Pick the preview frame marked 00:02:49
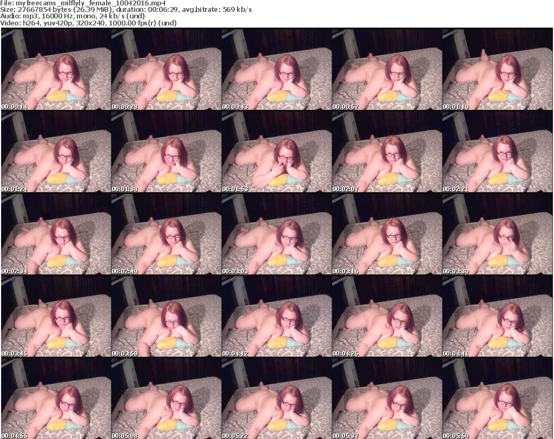 167,234
